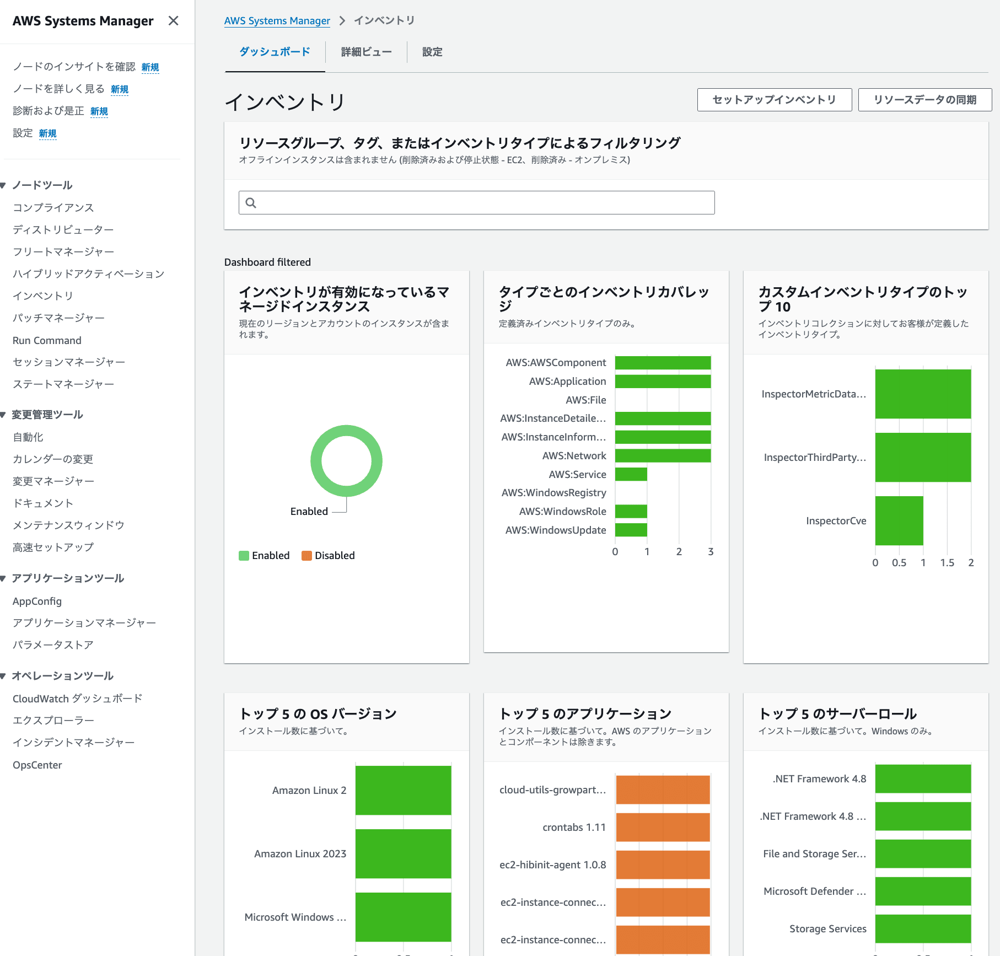Open CloudWatch ダッシュボード
1000x956 pixels.
[78, 699]
